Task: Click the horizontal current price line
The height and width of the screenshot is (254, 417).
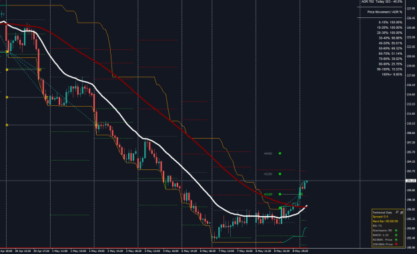Action: click(202, 181)
